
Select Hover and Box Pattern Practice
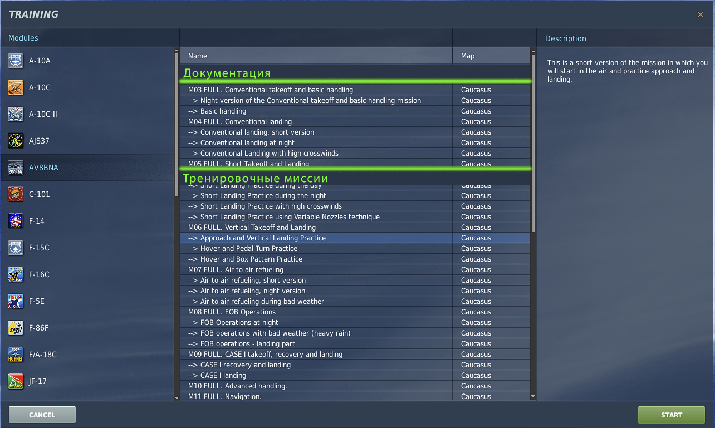pyautogui.click(x=355, y=259)
